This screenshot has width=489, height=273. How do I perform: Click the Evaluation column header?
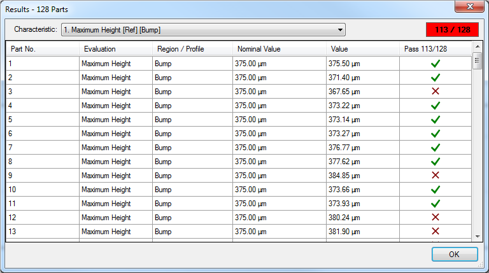click(115, 49)
